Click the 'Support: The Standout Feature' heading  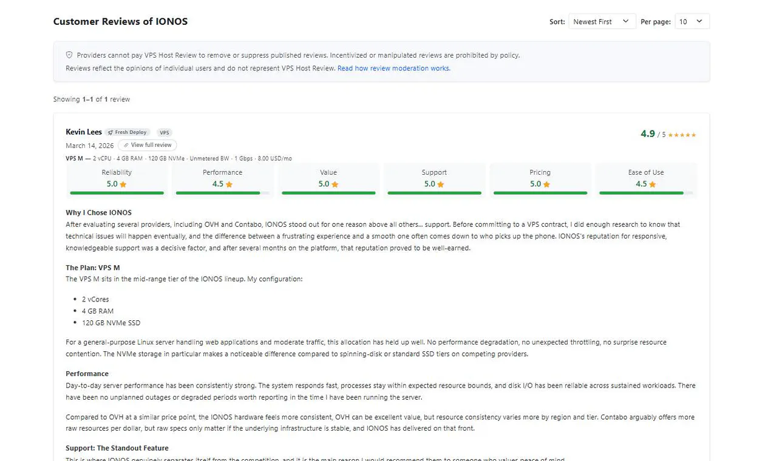pyautogui.click(x=117, y=448)
